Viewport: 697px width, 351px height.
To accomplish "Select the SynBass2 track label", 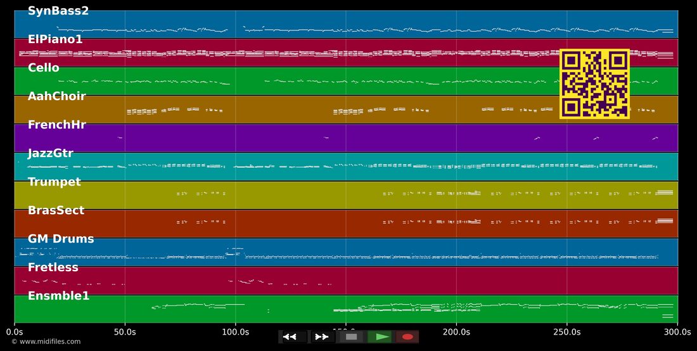I will pos(58,11).
